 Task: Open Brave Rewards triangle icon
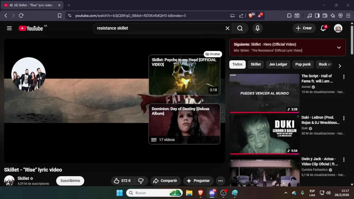click(x=260, y=15)
